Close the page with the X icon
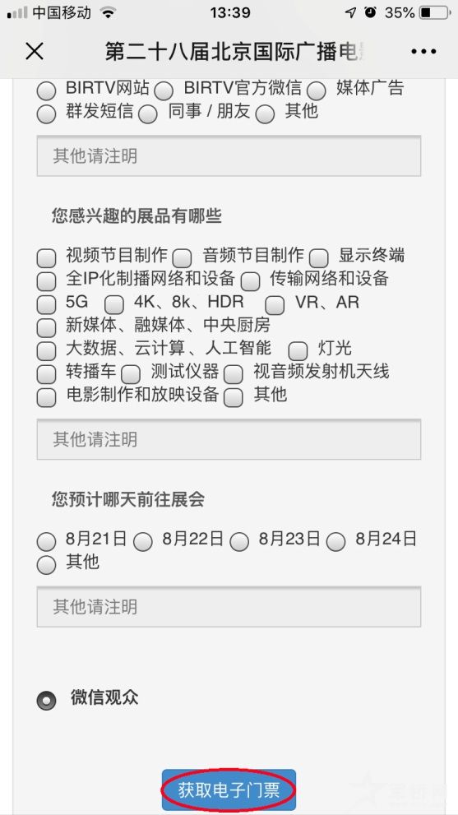458x815 pixels. pyautogui.click(x=35, y=52)
